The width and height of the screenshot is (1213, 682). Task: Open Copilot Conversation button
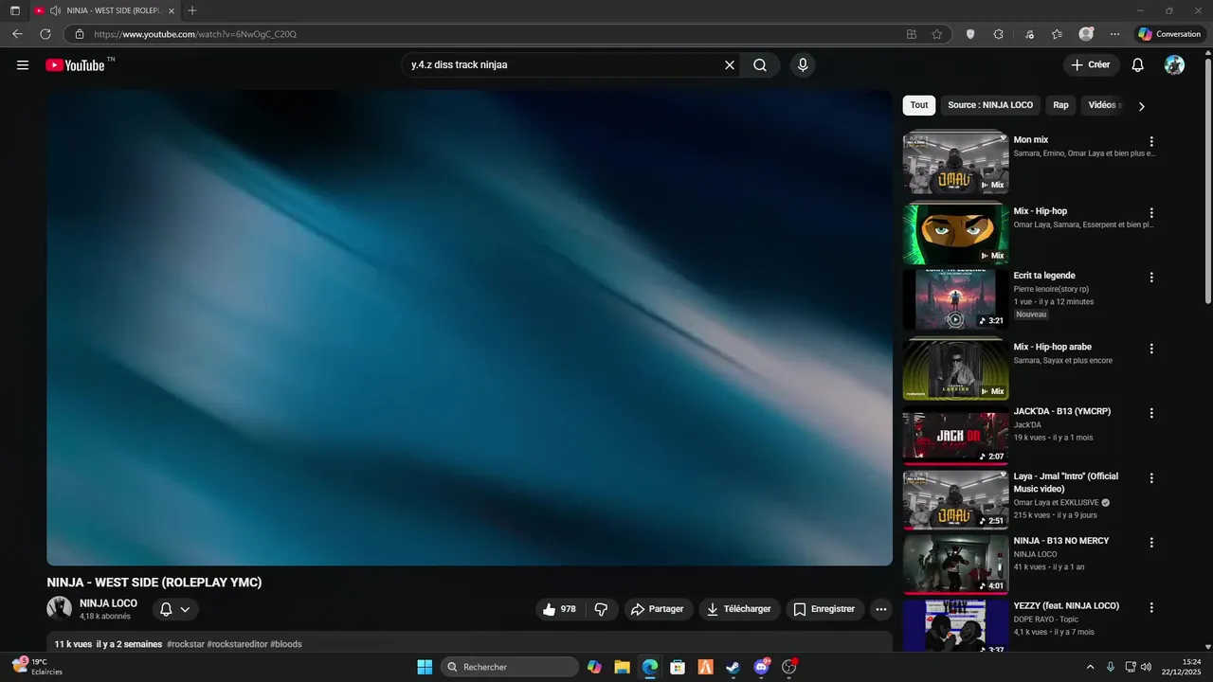(x=1169, y=34)
